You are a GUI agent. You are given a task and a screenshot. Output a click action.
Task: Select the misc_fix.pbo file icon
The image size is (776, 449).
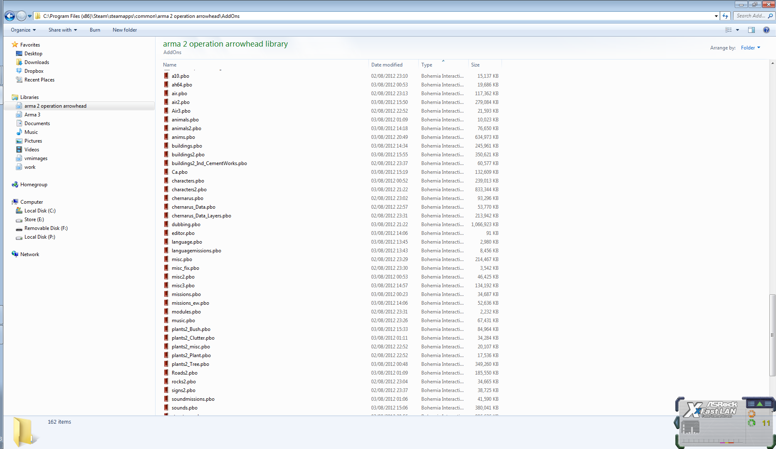[166, 268]
